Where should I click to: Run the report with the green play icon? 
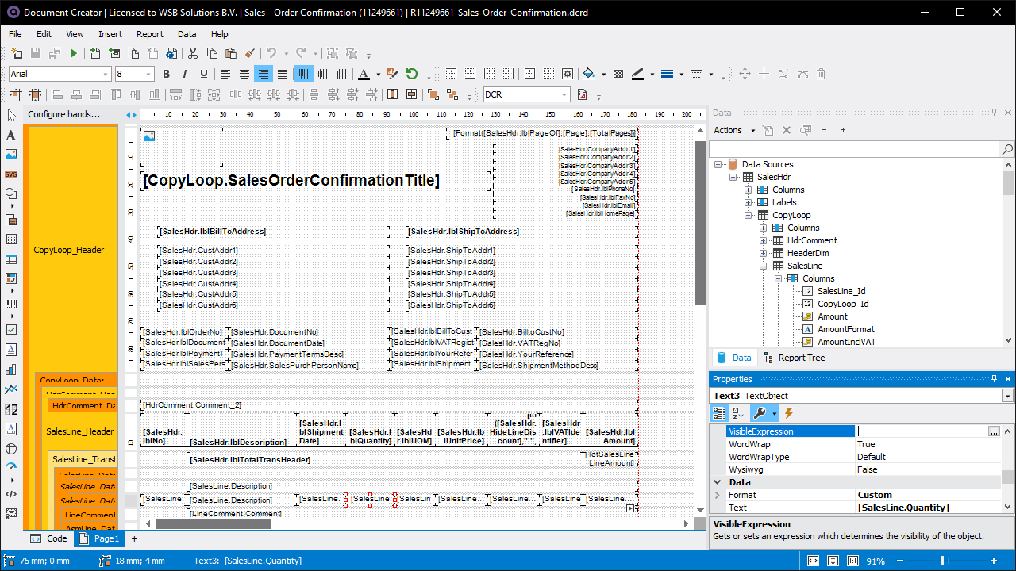72,54
